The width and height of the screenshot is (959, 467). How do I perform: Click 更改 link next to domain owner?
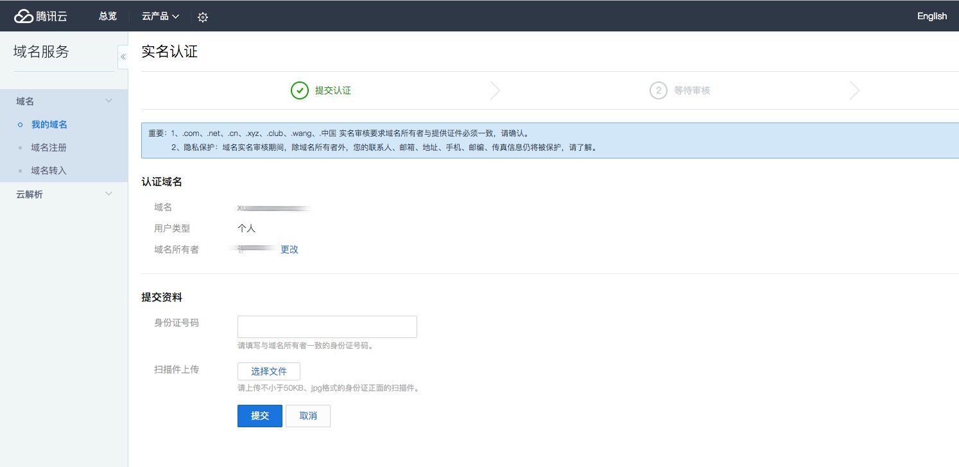coord(289,250)
